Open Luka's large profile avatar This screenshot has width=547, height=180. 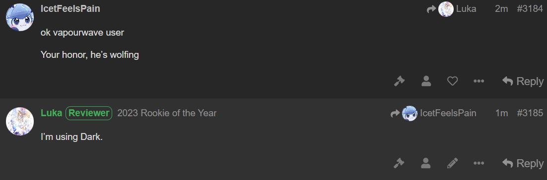click(20, 121)
